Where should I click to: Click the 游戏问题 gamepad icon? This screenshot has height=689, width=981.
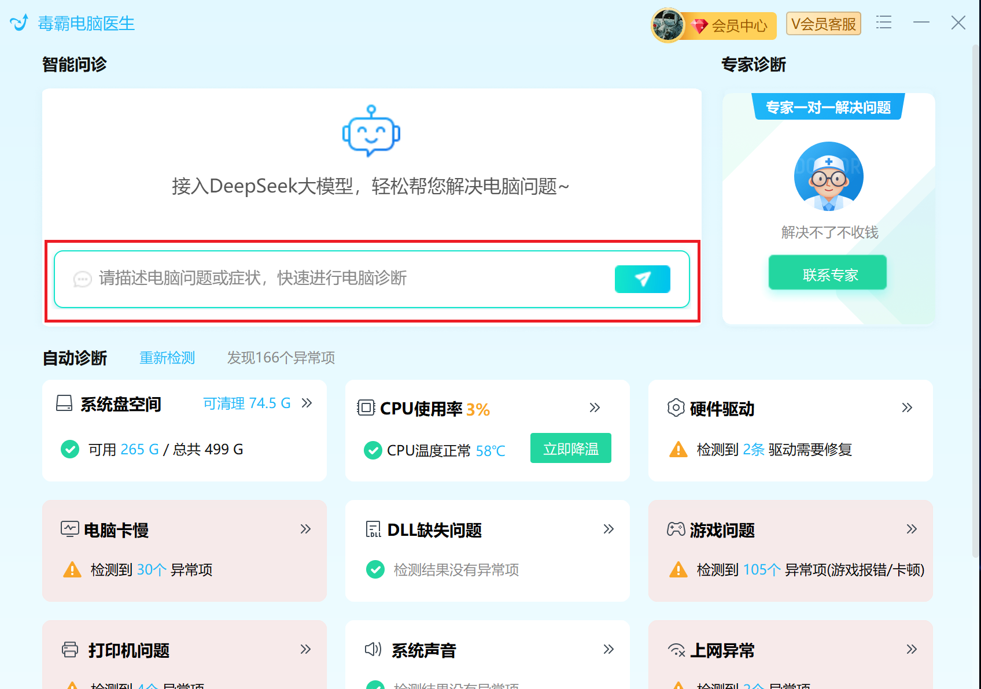(x=676, y=529)
